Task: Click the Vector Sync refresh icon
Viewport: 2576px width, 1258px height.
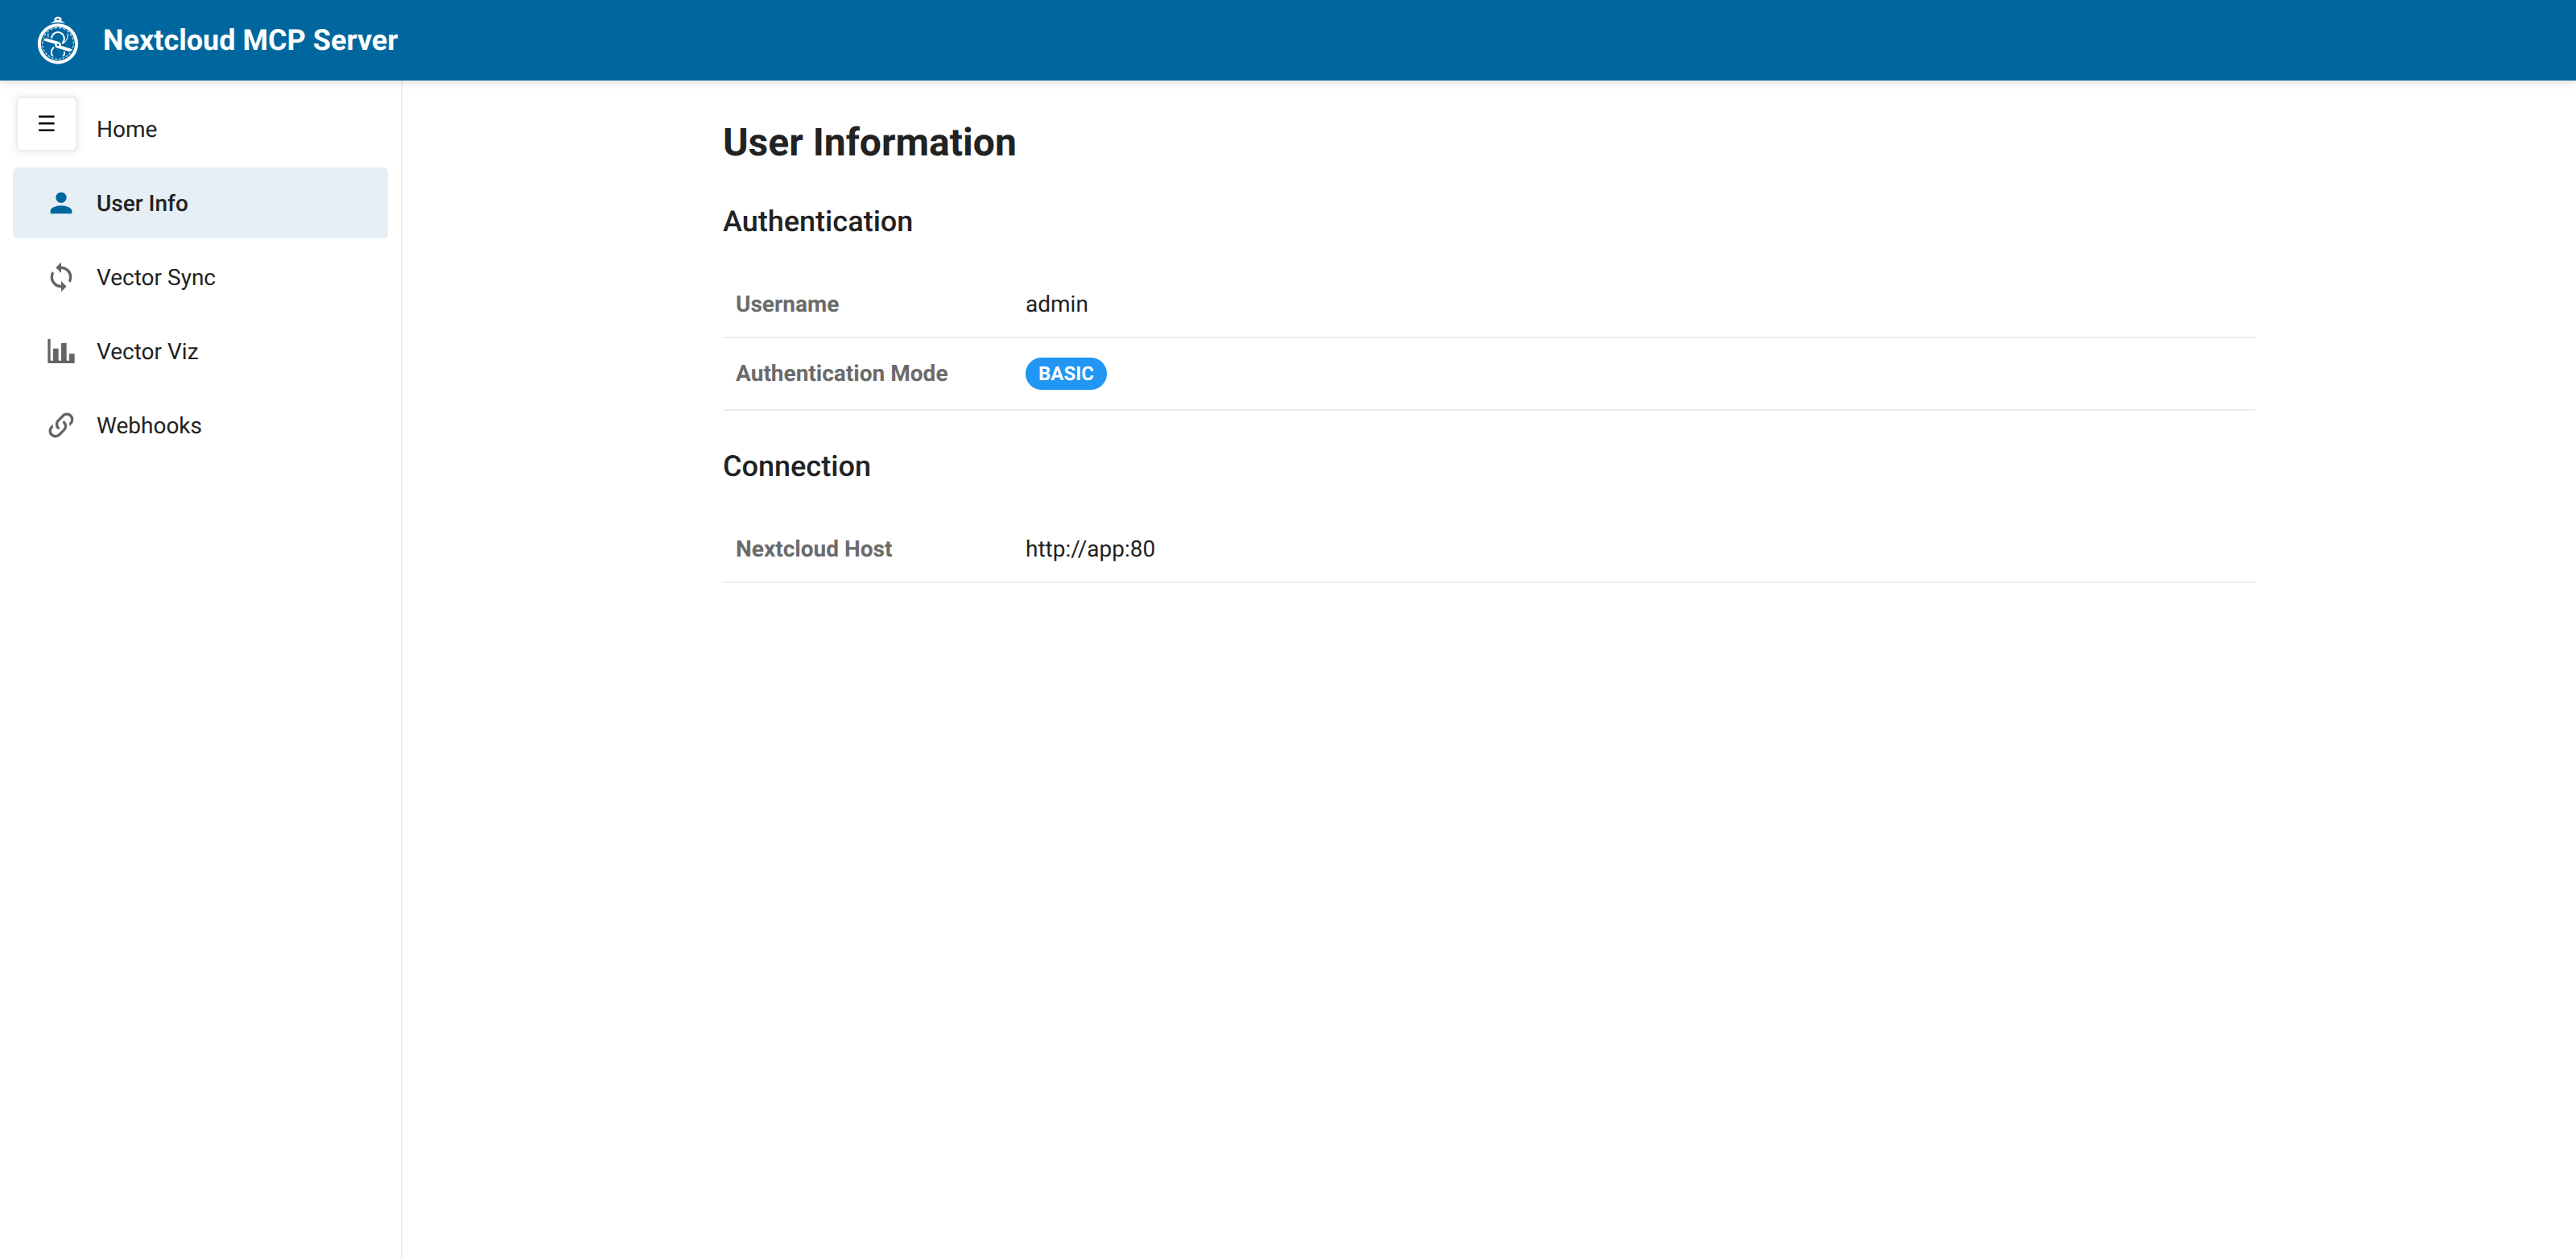Action: coord(61,277)
